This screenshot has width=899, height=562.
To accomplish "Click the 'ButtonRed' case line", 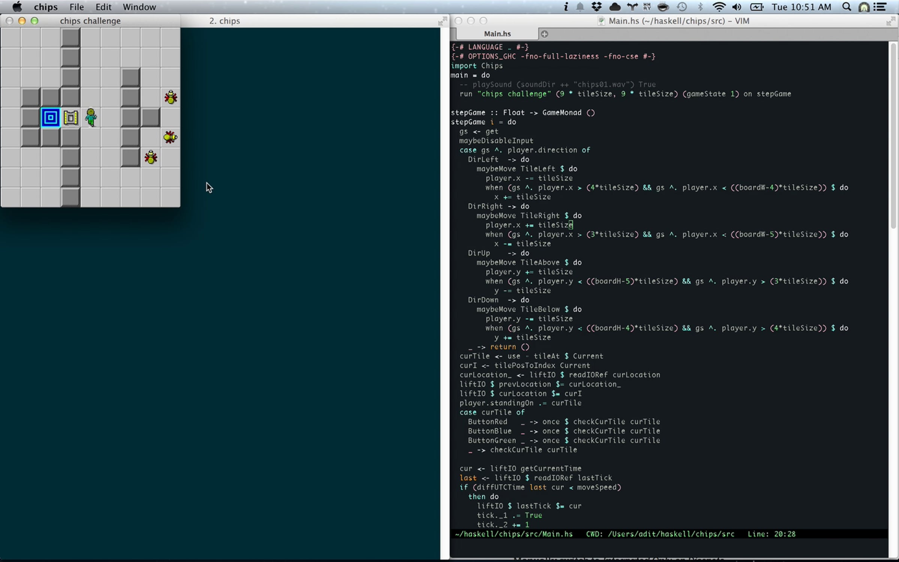I will point(564,421).
